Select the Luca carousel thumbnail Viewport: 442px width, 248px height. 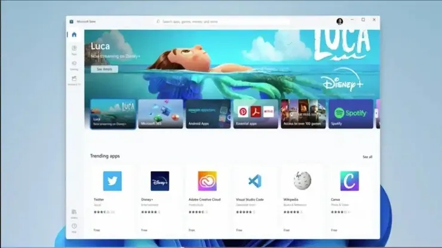click(x=113, y=114)
